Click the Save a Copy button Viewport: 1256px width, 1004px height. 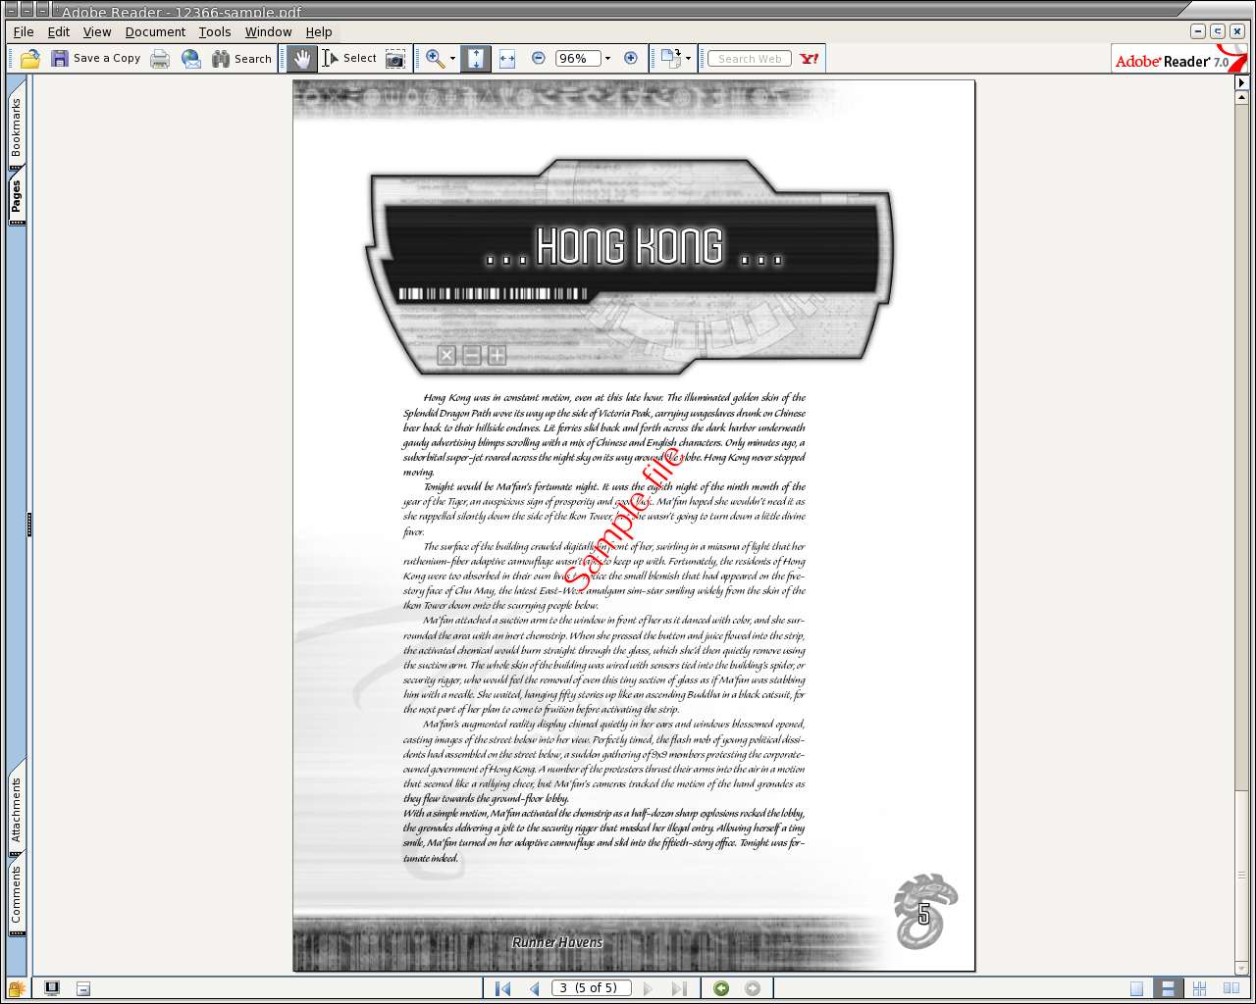[96, 59]
